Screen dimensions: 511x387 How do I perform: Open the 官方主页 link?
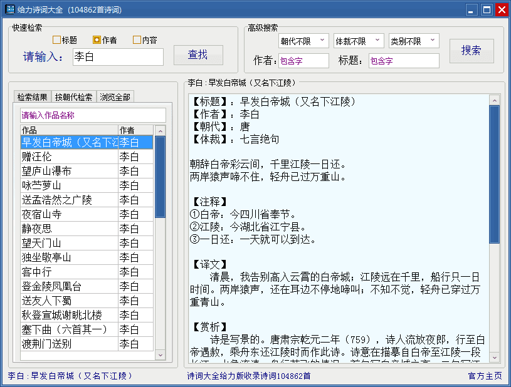pyautogui.click(x=485, y=376)
